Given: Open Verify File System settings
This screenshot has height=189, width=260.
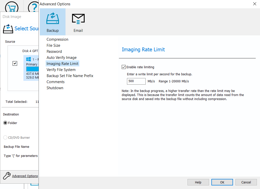Looking at the screenshot, I should tap(61, 70).
